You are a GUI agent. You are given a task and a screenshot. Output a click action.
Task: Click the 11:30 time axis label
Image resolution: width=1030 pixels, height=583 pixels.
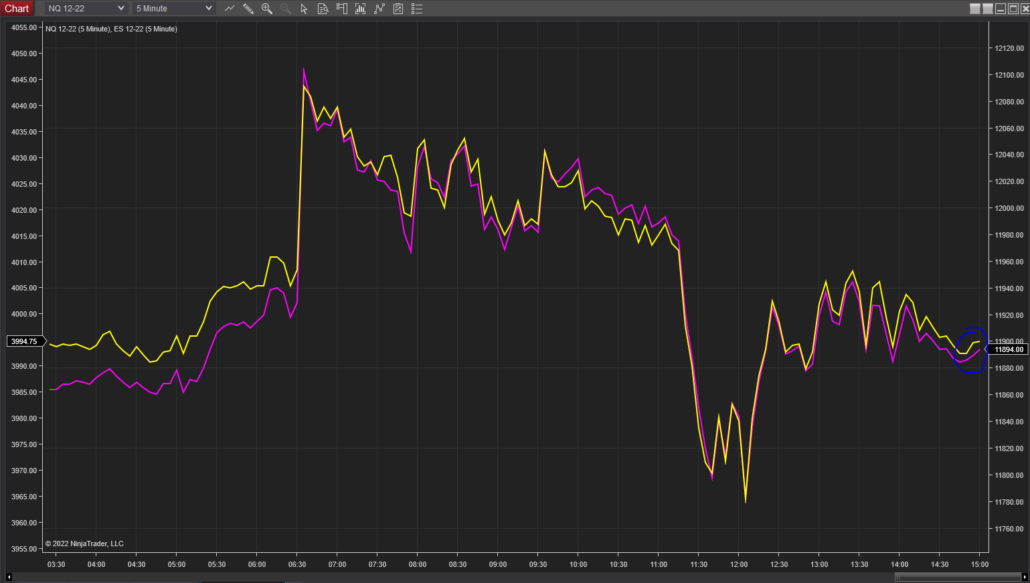coord(699,564)
